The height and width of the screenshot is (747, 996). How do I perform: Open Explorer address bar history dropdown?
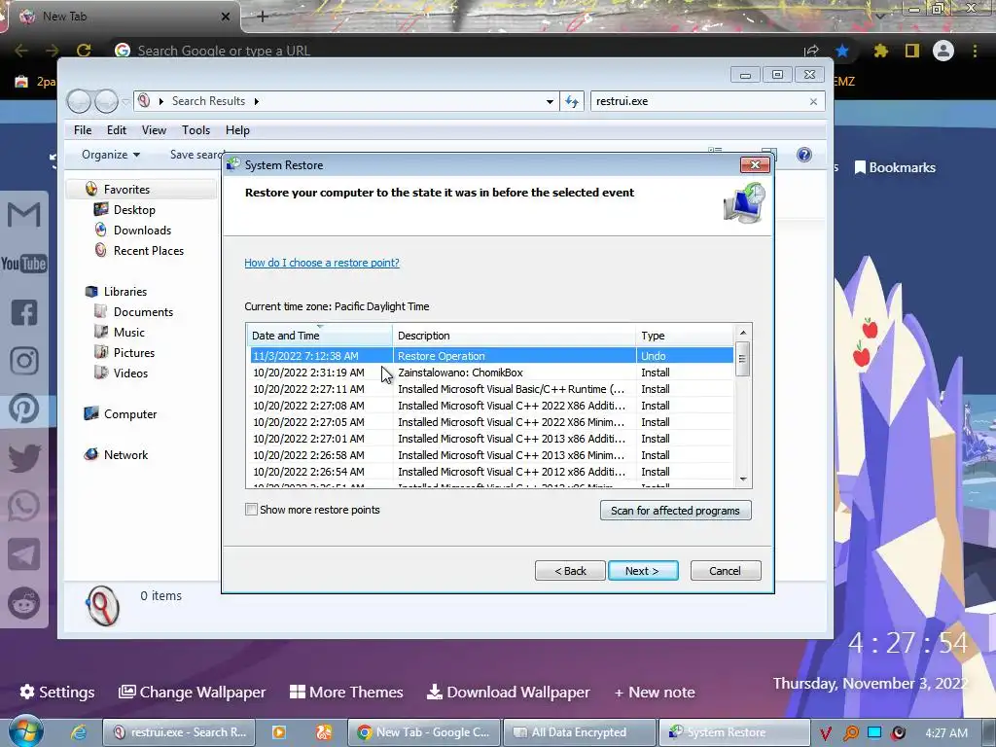coord(550,101)
